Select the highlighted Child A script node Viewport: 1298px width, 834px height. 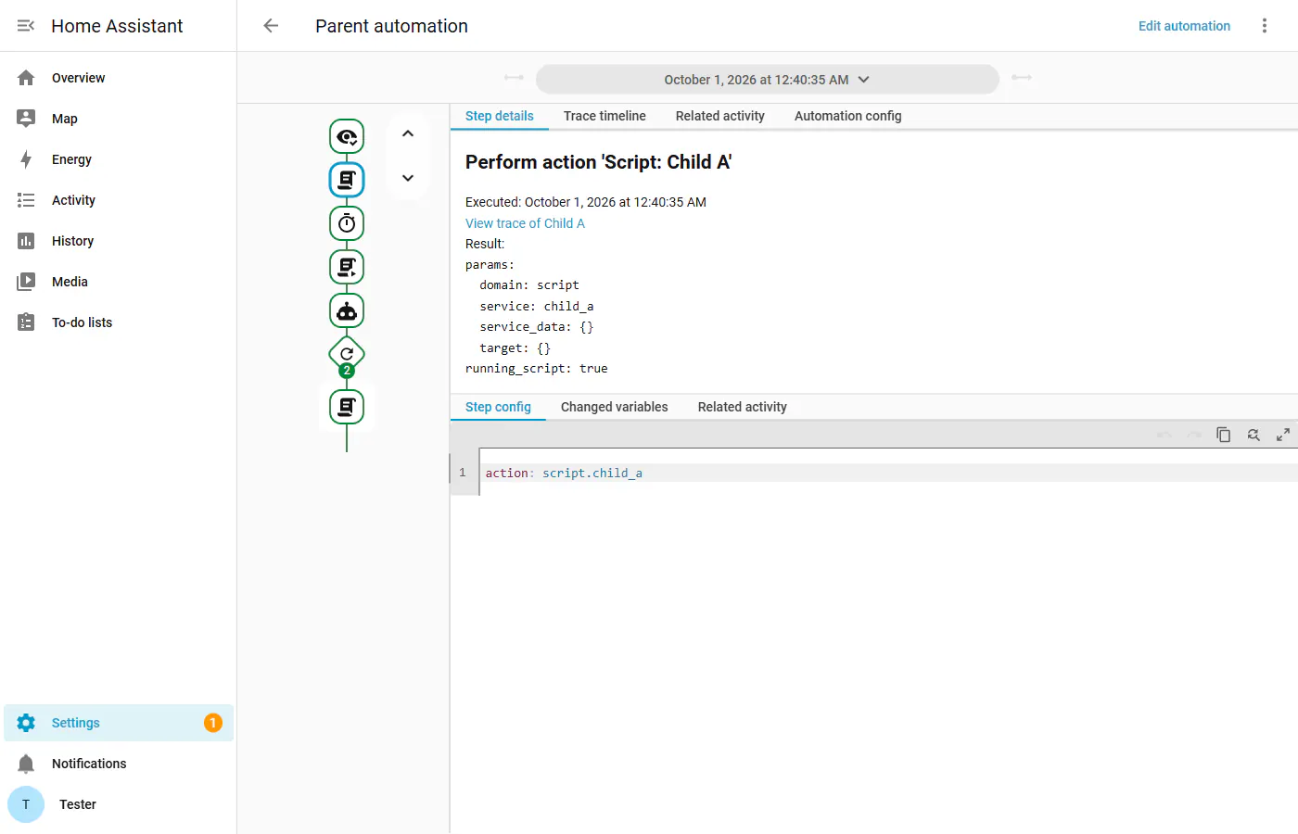click(x=347, y=180)
